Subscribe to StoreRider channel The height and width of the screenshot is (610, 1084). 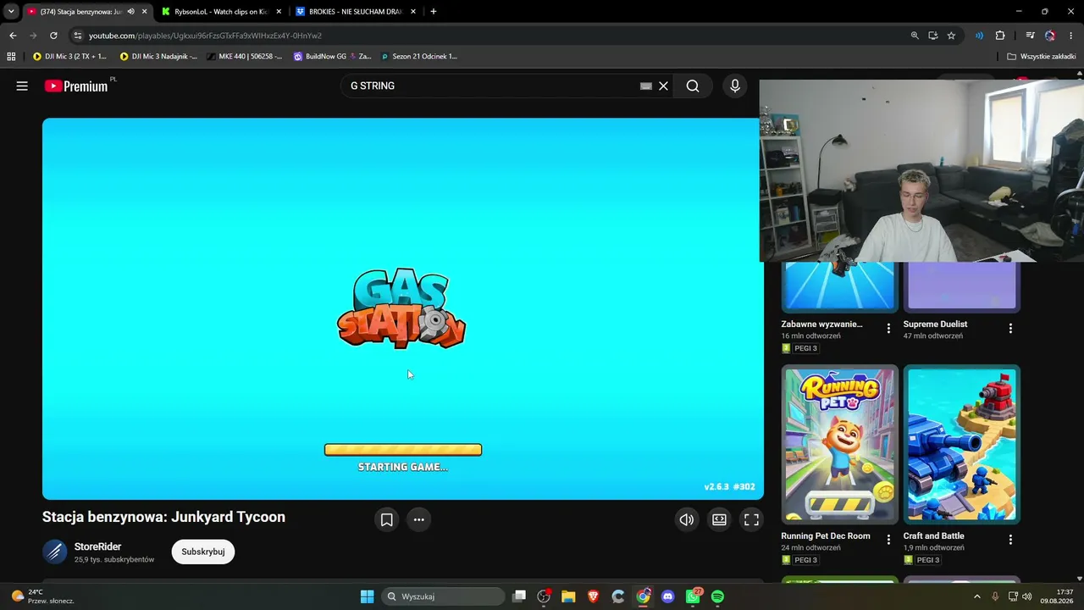point(203,552)
